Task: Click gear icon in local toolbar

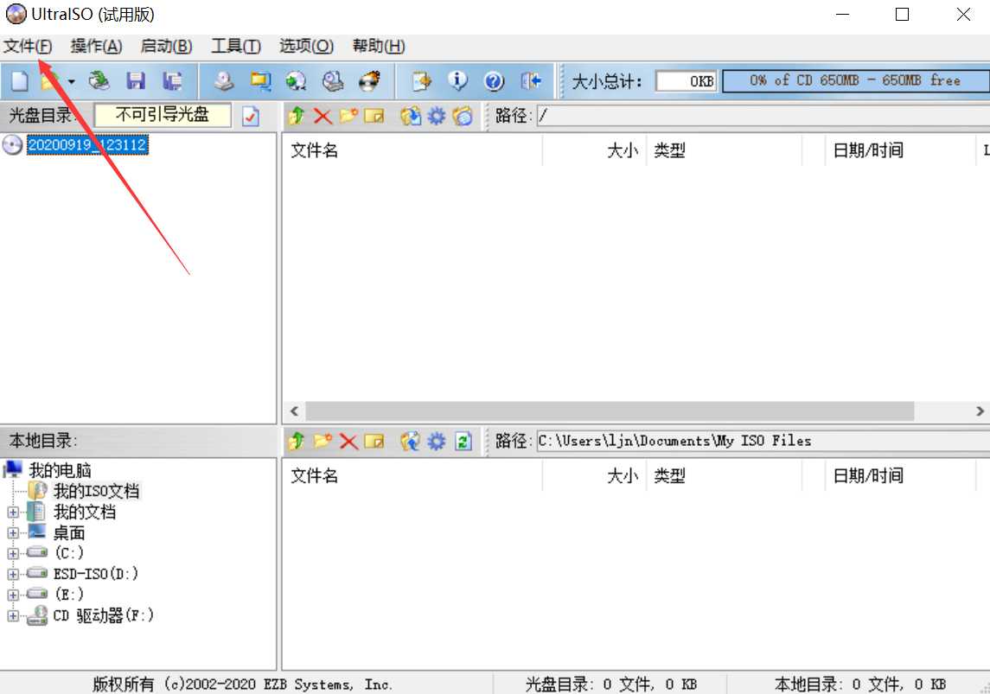Action: (x=437, y=441)
